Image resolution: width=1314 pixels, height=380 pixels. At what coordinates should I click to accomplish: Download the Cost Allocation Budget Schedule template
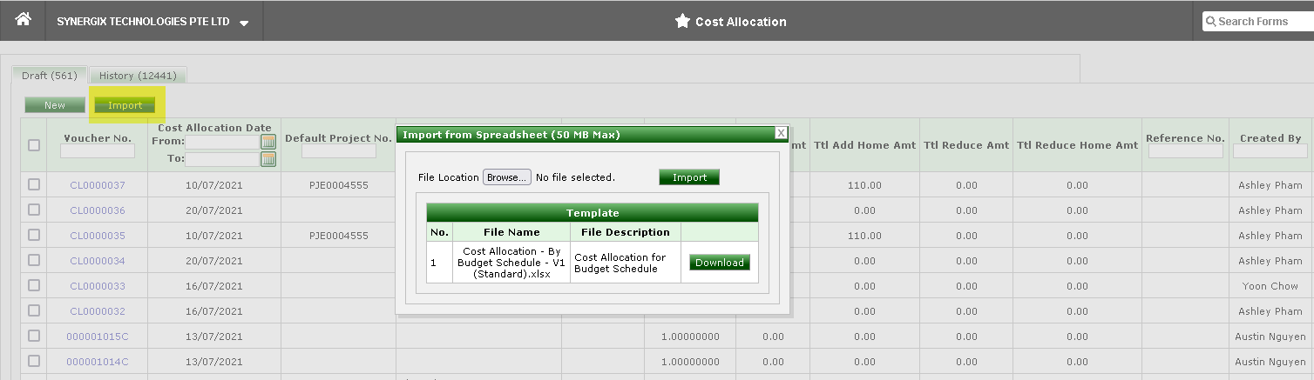click(720, 263)
